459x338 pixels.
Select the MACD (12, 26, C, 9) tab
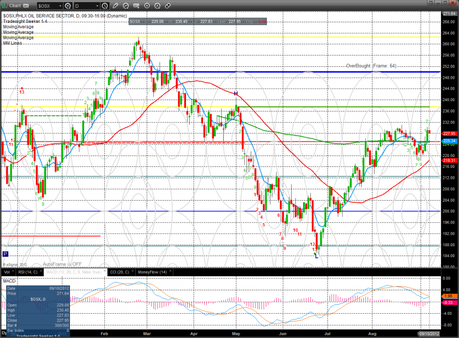74,272
